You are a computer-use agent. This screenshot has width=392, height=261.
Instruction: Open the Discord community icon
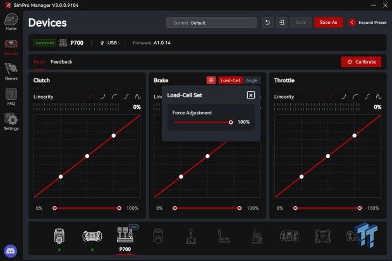11,251
